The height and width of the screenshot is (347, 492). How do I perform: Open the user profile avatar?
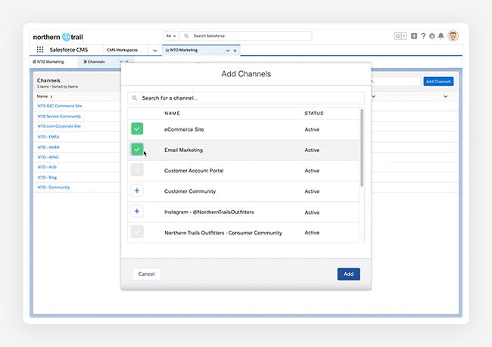(x=453, y=36)
